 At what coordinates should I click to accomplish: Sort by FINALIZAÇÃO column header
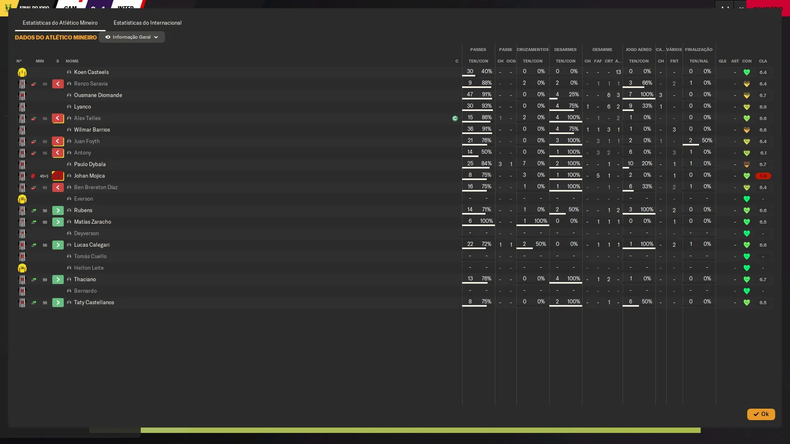[x=699, y=50]
